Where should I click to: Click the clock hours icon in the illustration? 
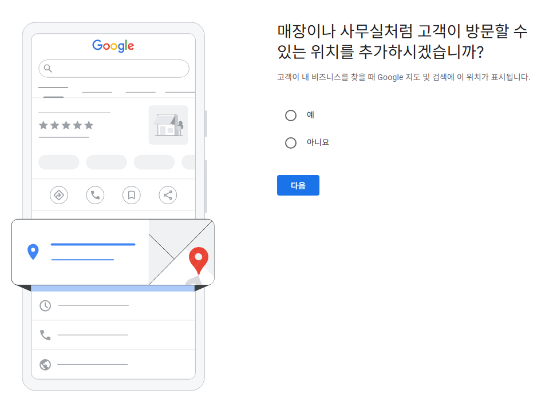click(45, 306)
